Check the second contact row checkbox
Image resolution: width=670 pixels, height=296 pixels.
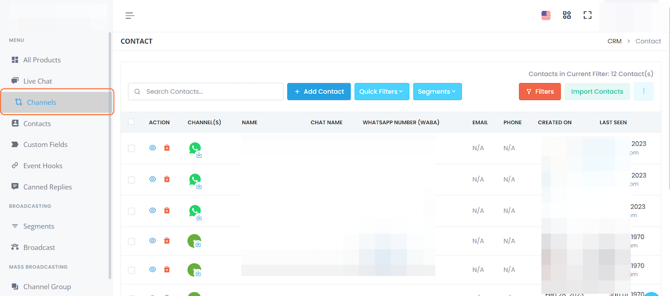[x=131, y=179]
